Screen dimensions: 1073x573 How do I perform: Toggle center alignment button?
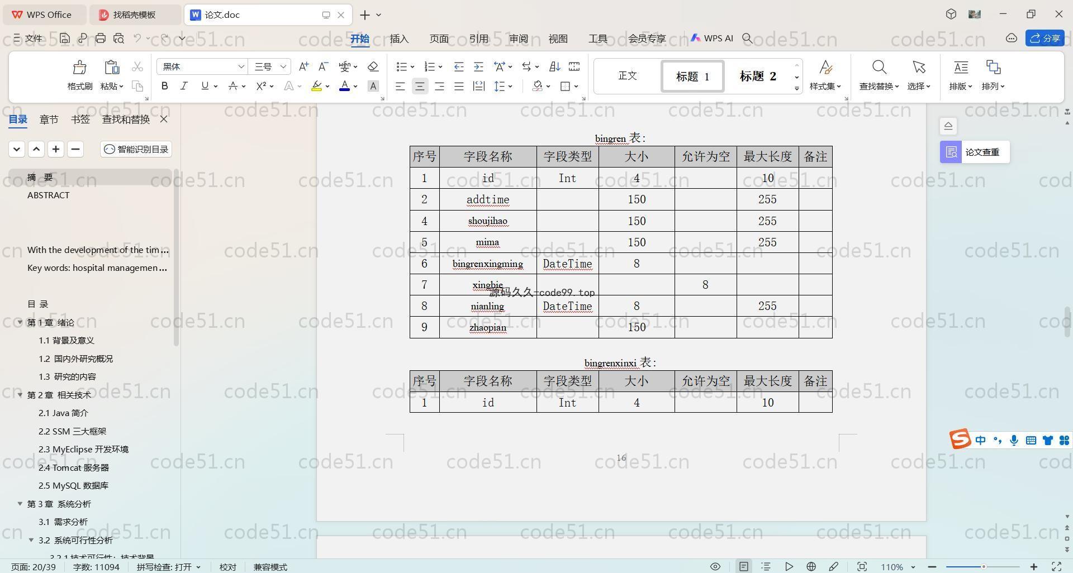(420, 86)
